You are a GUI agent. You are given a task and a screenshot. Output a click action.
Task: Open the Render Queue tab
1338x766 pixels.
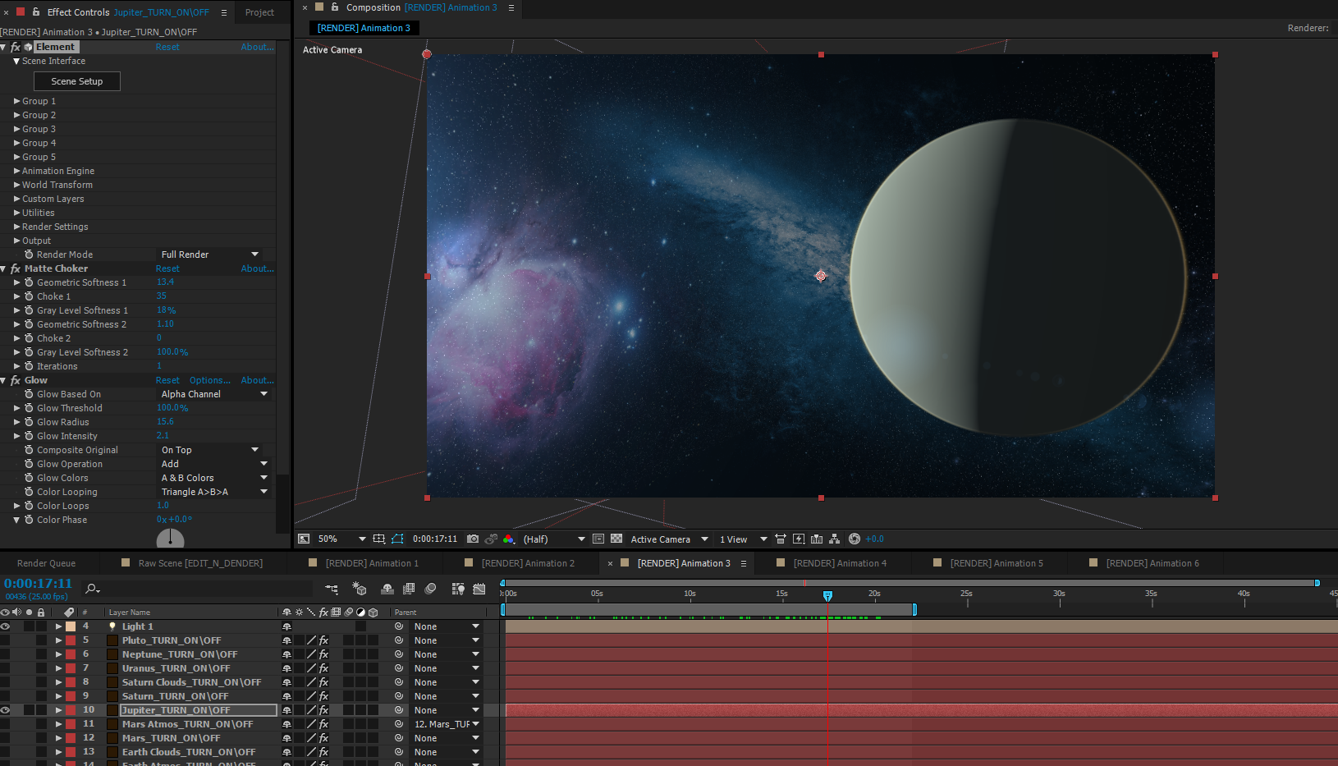[x=46, y=563]
